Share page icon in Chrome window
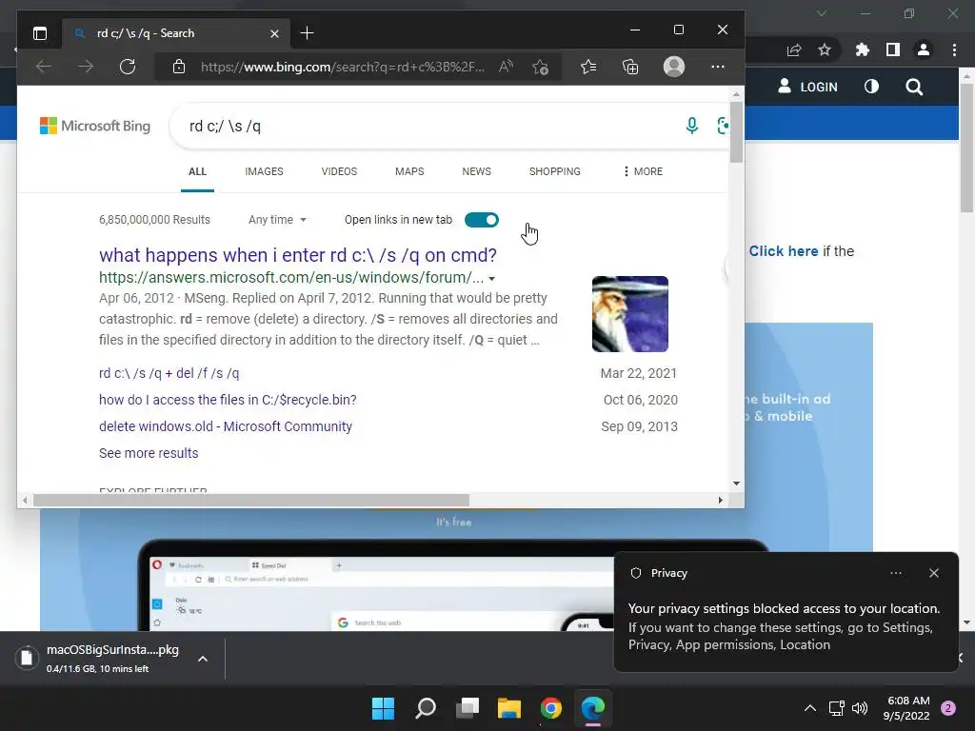This screenshot has width=975, height=731. pos(793,50)
